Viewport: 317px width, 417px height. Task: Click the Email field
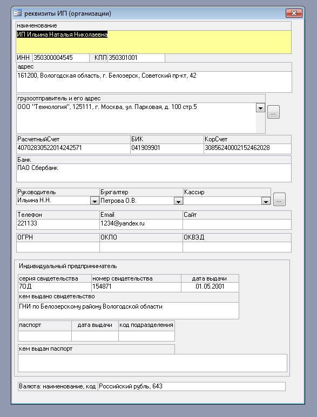tap(141, 224)
